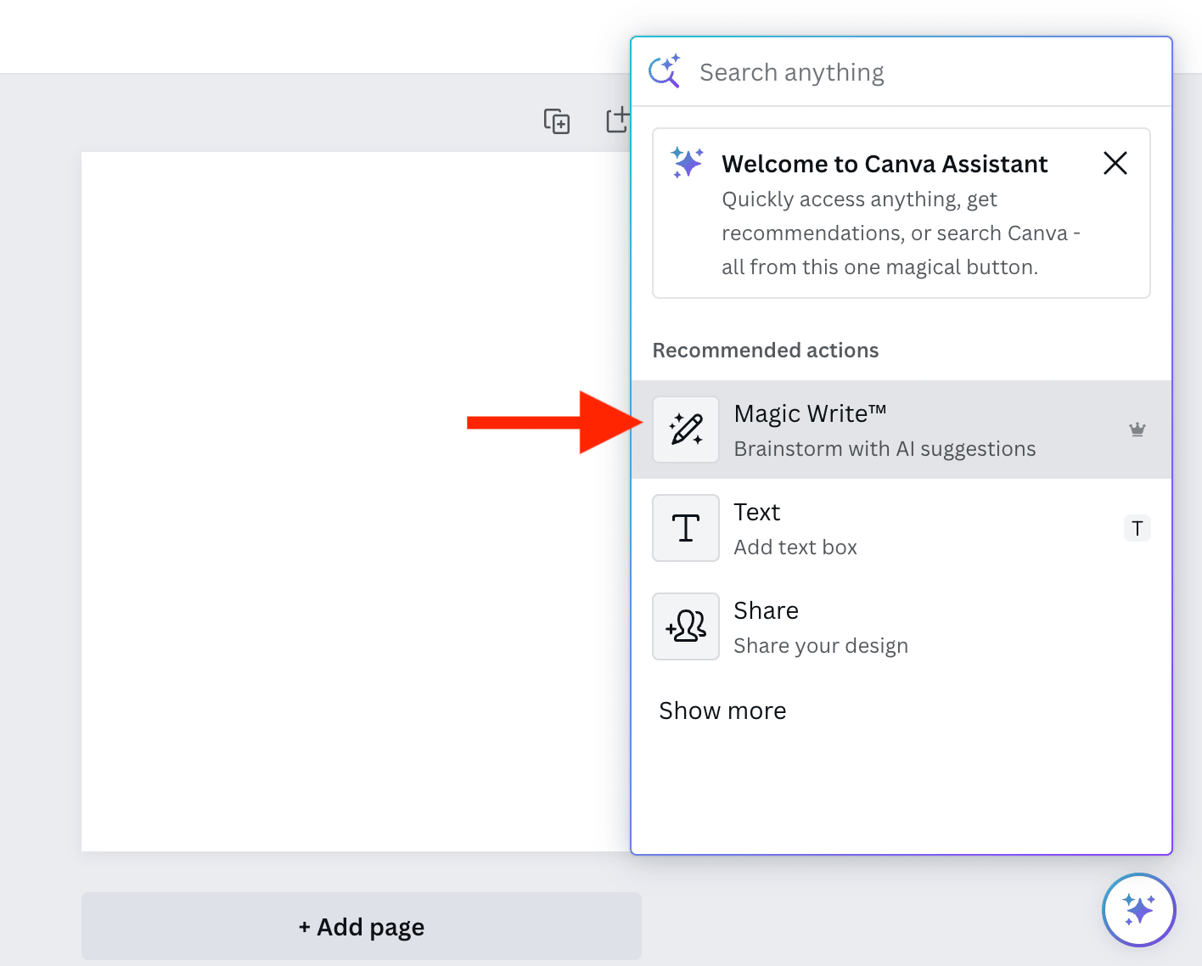
Task: Click the Share people icon
Action: tap(686, 626)
